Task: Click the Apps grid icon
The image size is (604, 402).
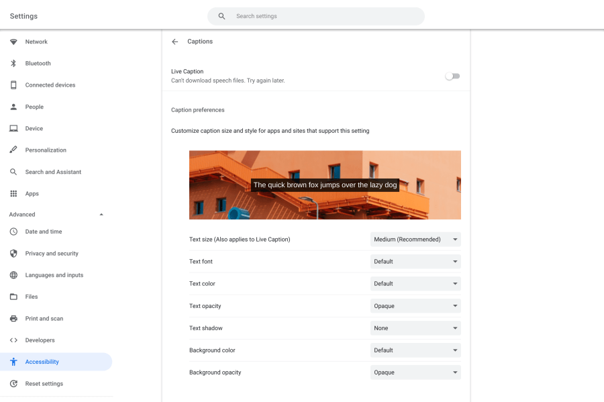Action: pos(13,194)
